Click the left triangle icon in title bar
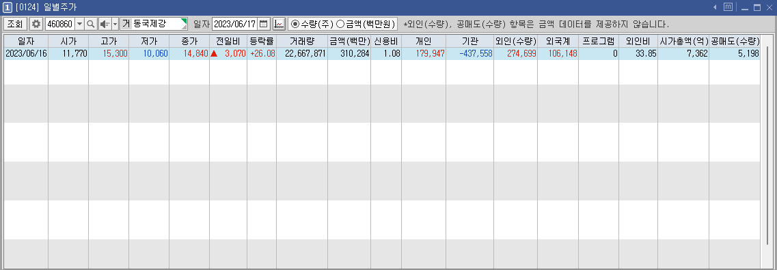The image size is (777, 270). click(715, 7)
